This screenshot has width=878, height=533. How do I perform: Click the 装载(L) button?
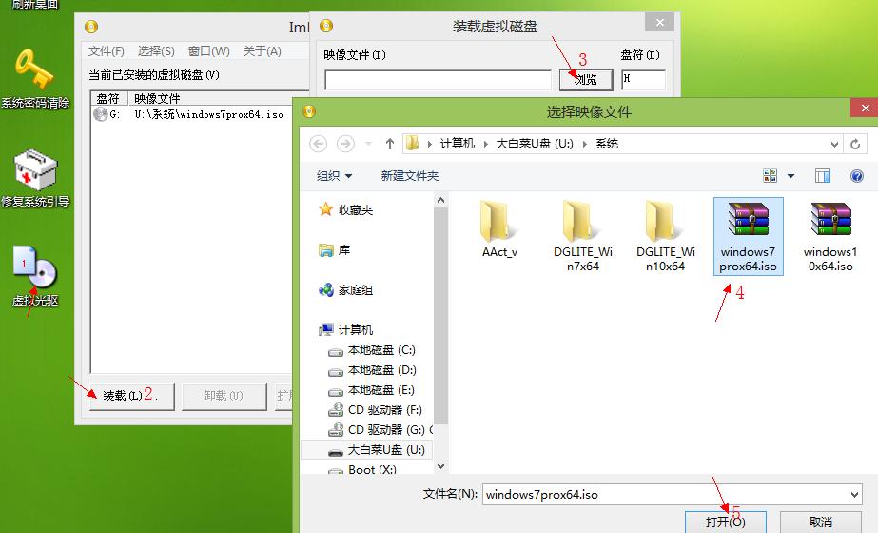tap(132, 396)
